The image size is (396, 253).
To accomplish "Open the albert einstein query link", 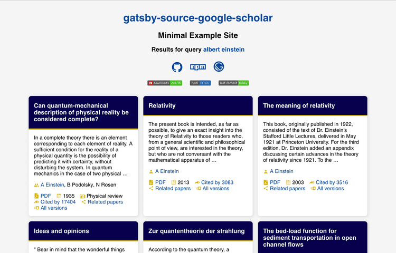I will 224,50.
